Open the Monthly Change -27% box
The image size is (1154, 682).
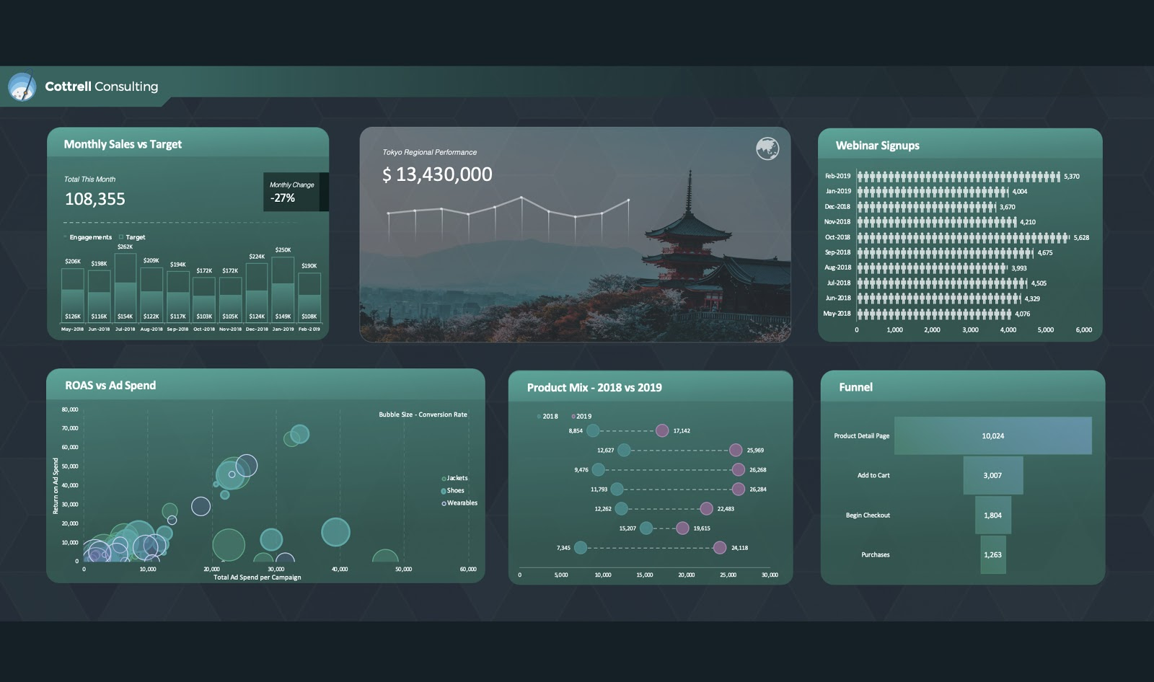point(295,192)
